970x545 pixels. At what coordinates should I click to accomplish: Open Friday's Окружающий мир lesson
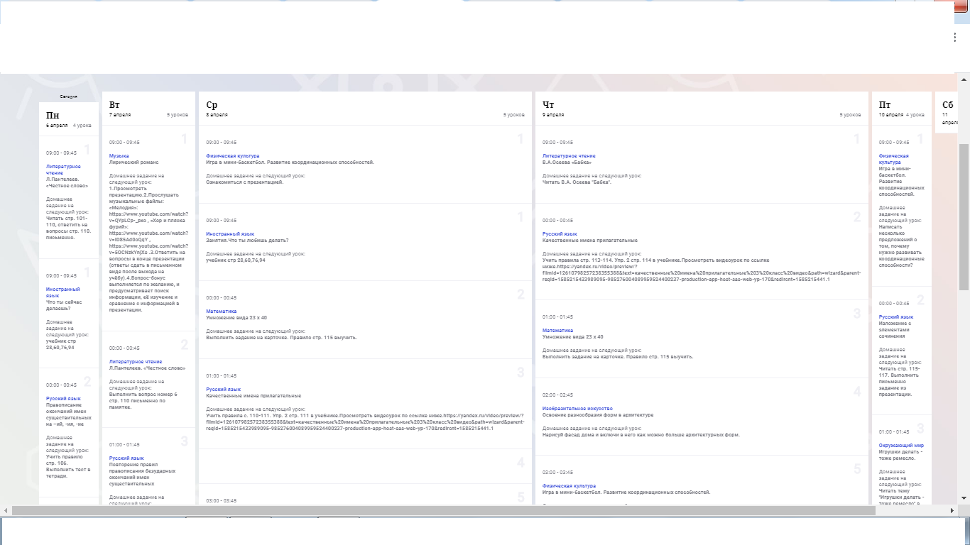[901, 446]
